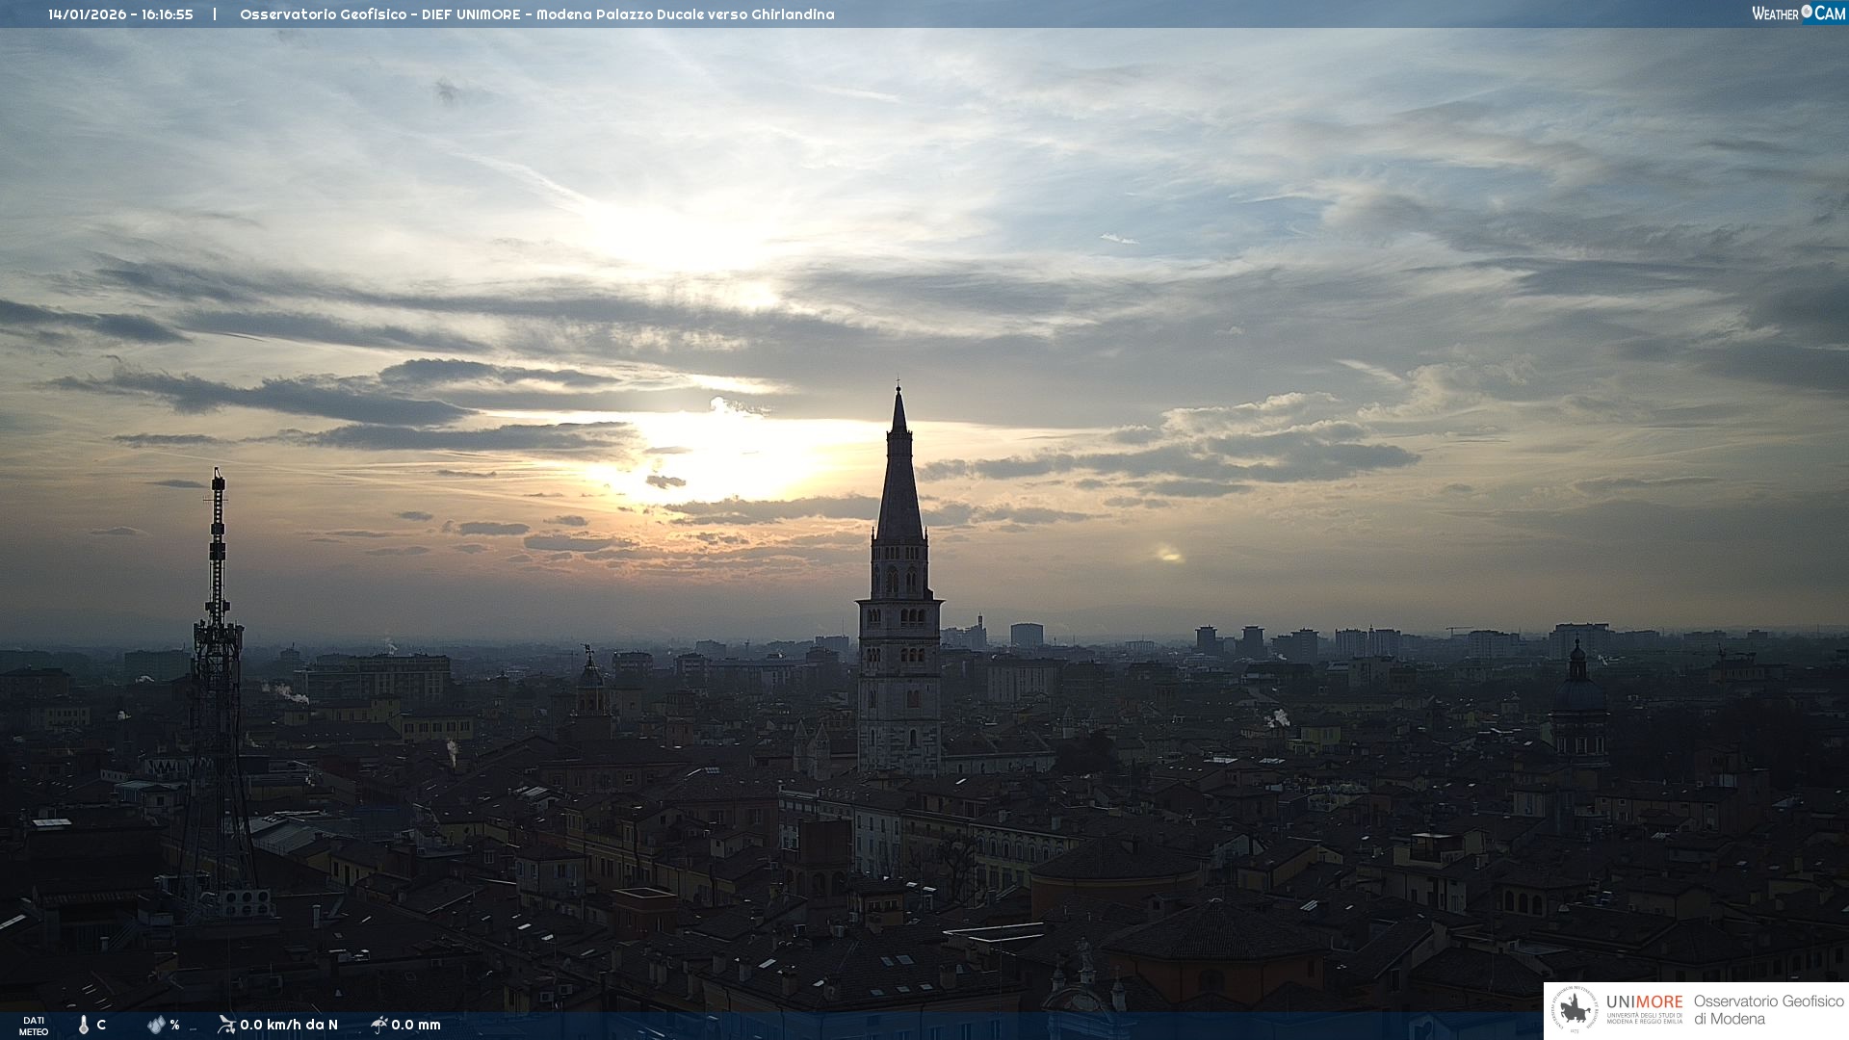Click the wind vane icon
The height and width of the screenshot is (1040, 1849).
(x=226, y=1024)
